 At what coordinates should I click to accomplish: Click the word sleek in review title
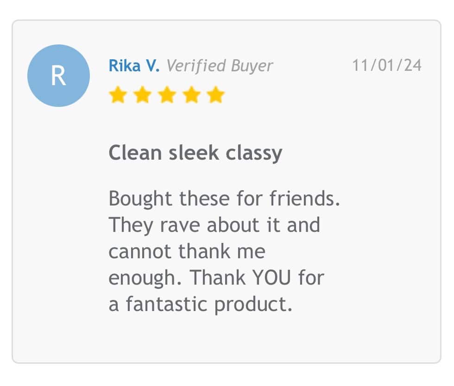tap(194, 152)
